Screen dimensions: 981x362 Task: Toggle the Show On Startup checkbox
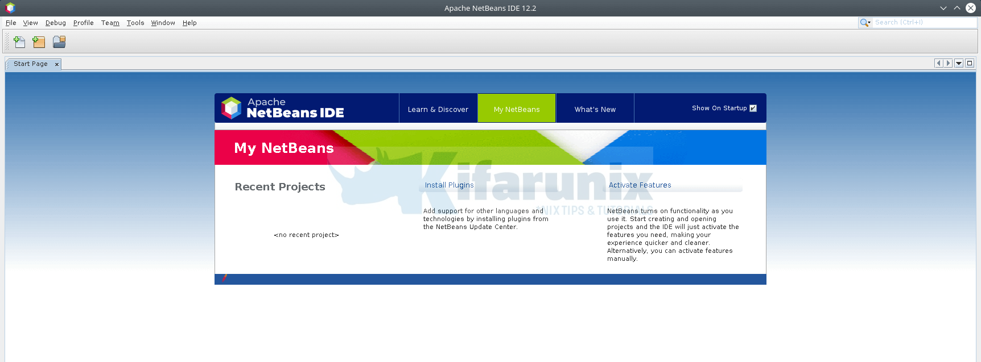pos(753,108)
